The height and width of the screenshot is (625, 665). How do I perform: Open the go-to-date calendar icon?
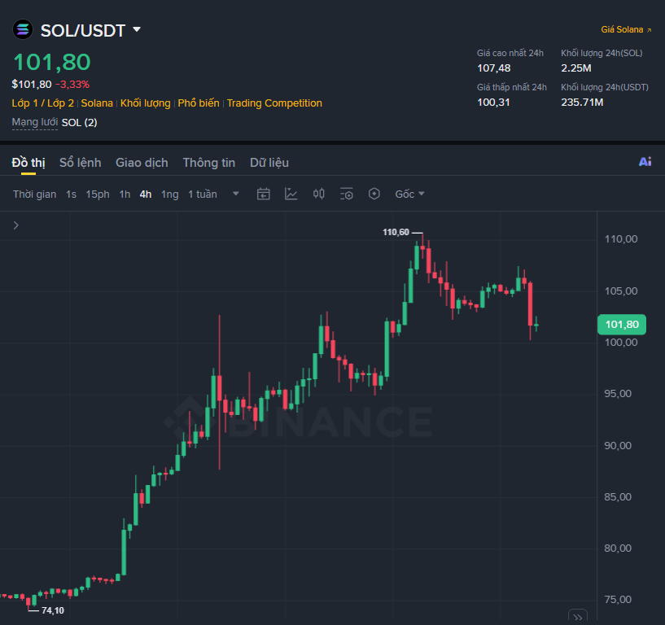264,194
